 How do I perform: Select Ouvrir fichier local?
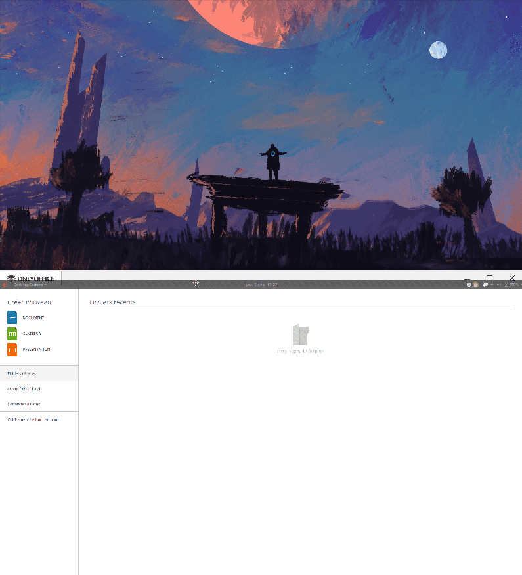tap(39, 389)
